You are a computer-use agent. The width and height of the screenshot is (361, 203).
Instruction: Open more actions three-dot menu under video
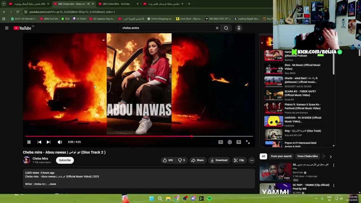coord(252,160)
